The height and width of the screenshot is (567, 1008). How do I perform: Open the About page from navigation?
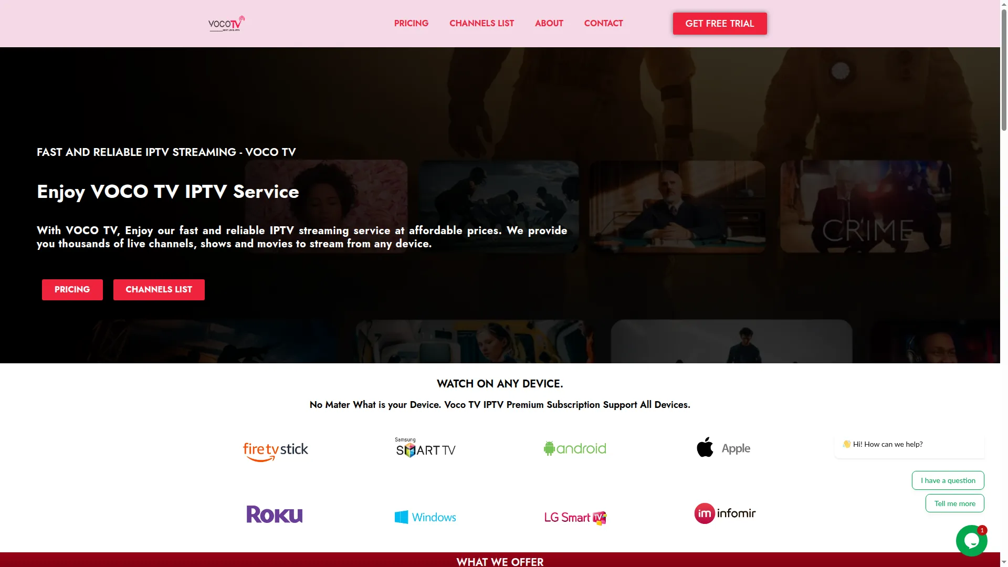click(x=549, y=23)
